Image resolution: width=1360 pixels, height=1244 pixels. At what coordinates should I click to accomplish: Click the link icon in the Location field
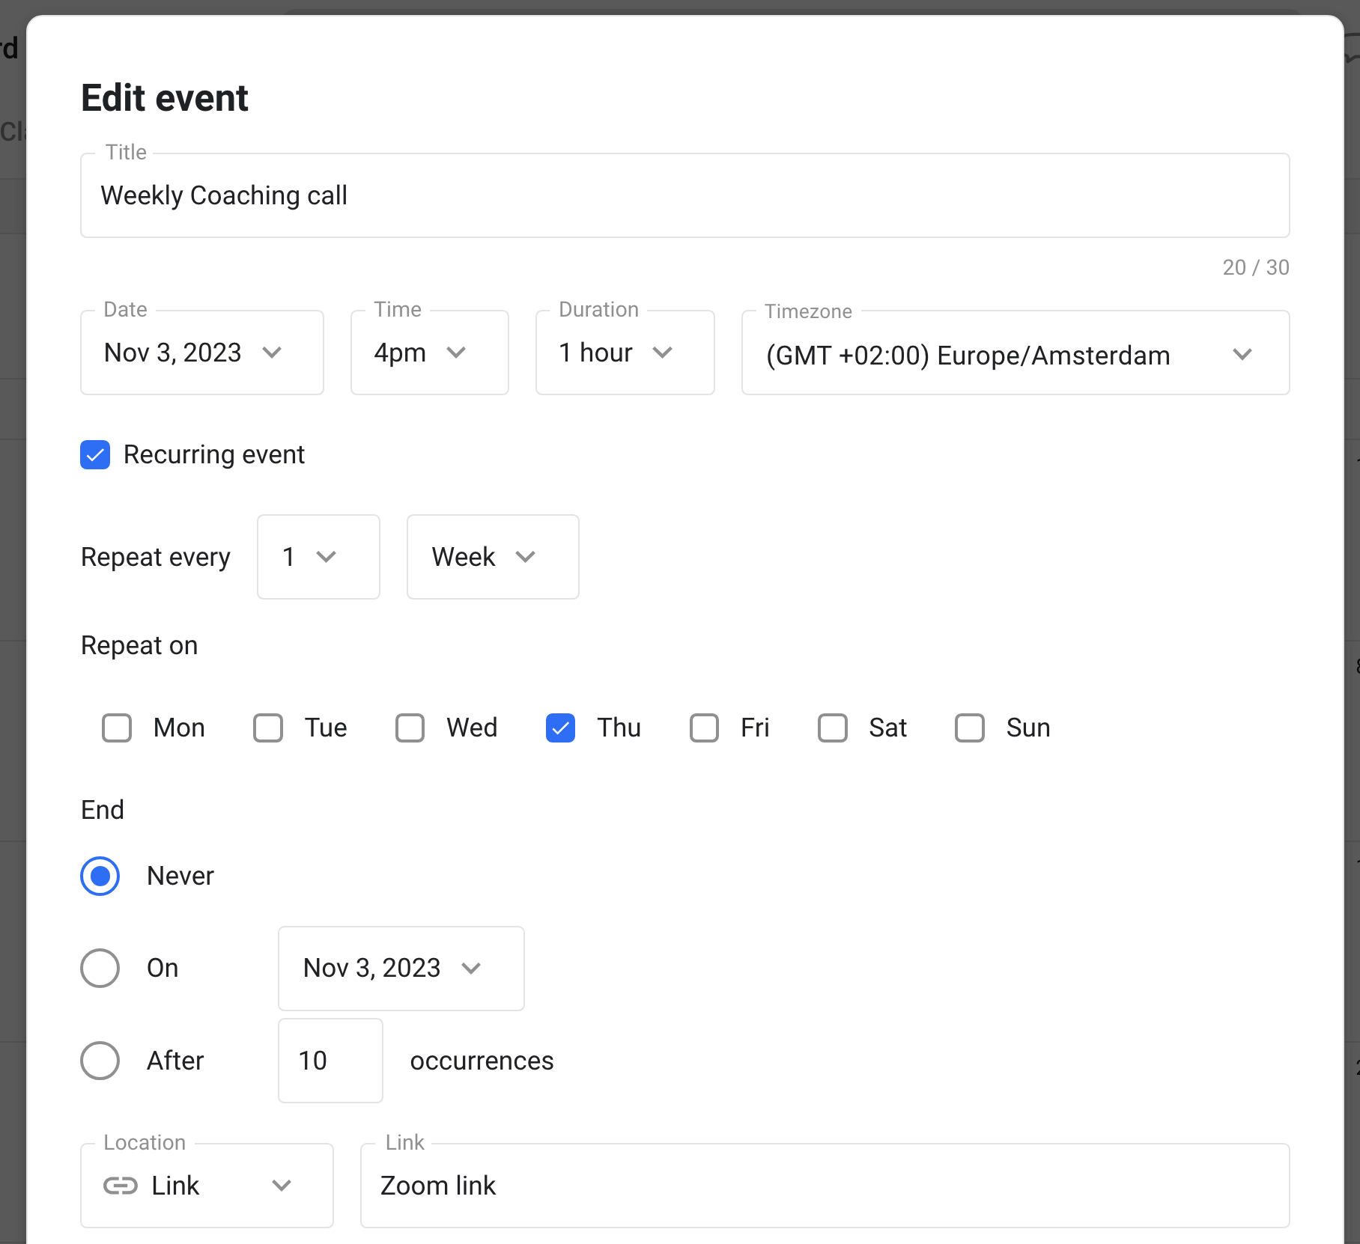121,1186
